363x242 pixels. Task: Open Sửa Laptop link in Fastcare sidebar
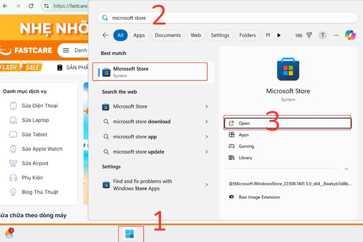[x=36, y=120]
